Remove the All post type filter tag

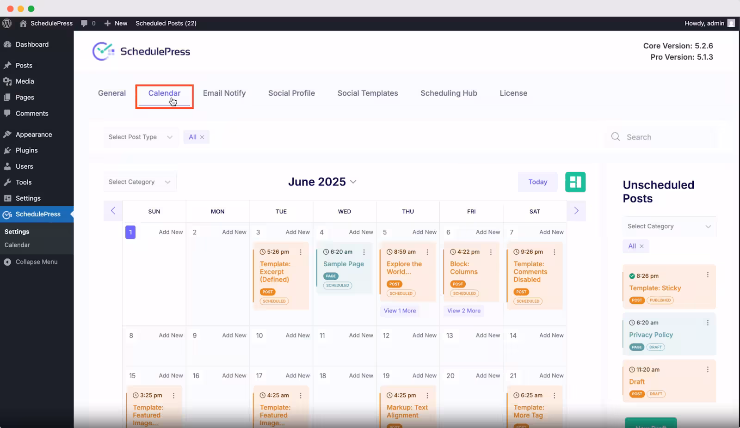[x=202, y=137]
